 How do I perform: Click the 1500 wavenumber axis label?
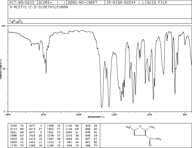coord(114,115)
